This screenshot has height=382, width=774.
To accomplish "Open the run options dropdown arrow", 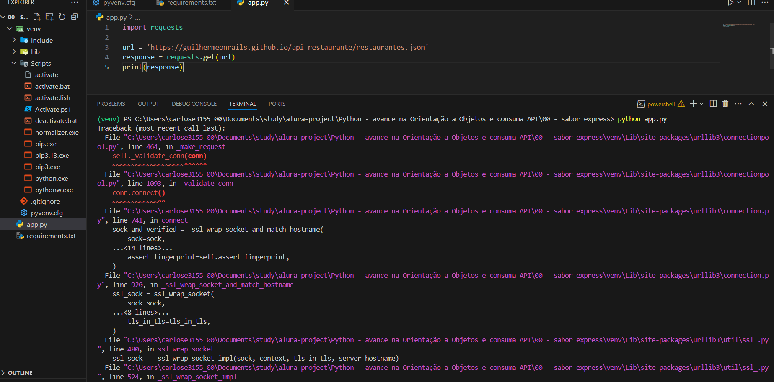I will click(739, 3).
